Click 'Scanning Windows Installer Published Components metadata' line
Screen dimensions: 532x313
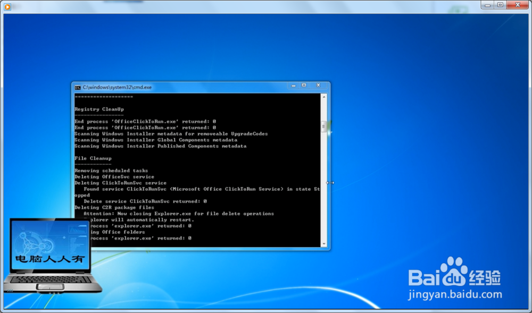click(161, 146)
